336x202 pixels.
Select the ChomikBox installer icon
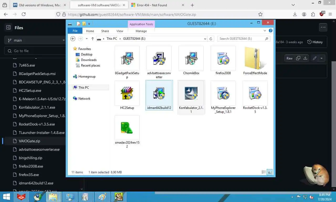[191, 58]
